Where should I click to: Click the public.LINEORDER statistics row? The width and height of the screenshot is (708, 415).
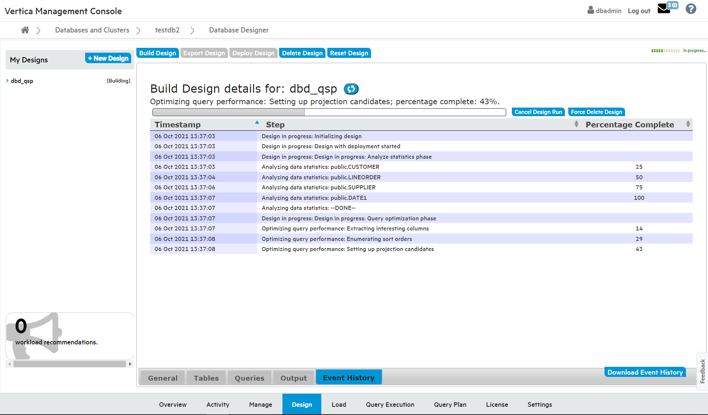[x=421, y=177]
